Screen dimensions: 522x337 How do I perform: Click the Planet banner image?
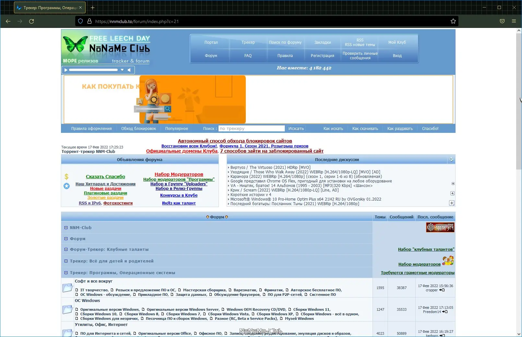[440, 227]
